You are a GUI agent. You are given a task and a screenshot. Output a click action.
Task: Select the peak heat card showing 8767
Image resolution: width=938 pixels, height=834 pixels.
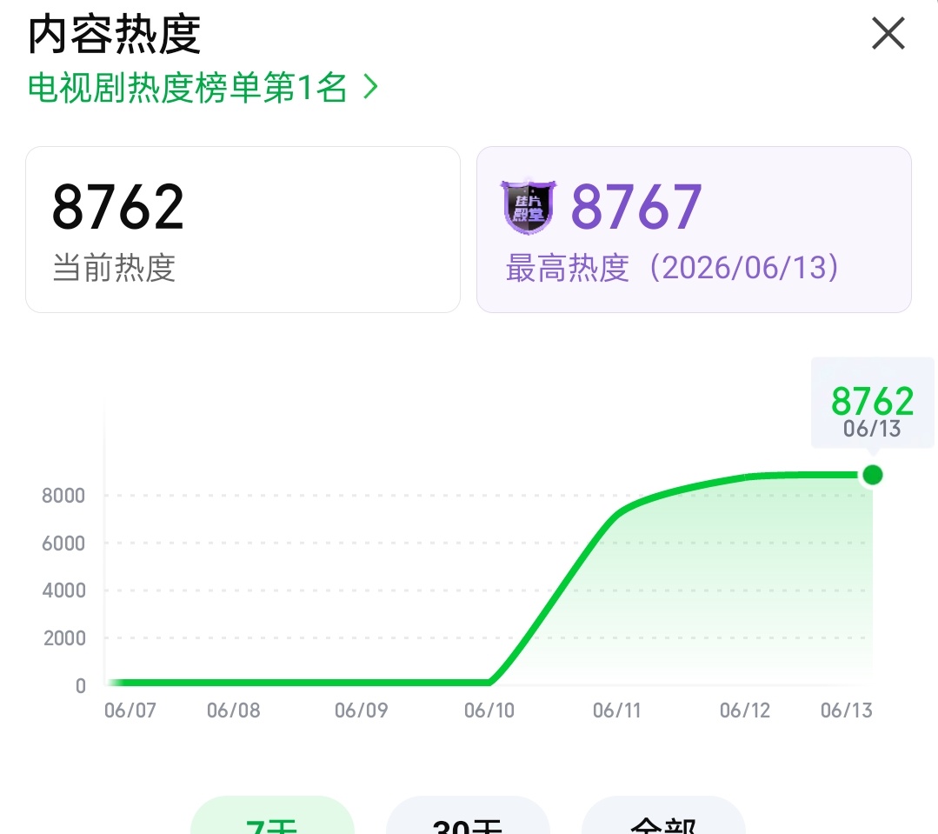[694, 229]
